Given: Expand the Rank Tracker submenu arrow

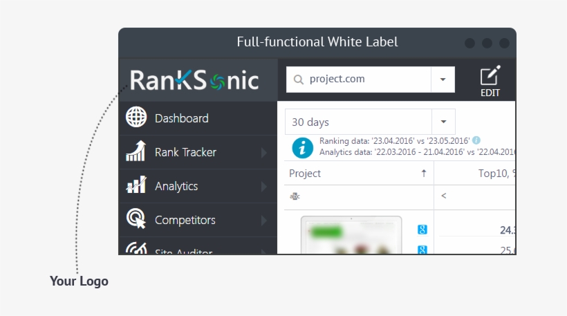Looking at the screenshot, I should click(x=264, y=153).
